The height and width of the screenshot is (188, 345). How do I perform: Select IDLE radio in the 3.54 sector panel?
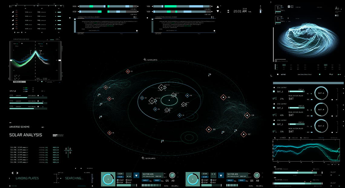click(126, 182)
